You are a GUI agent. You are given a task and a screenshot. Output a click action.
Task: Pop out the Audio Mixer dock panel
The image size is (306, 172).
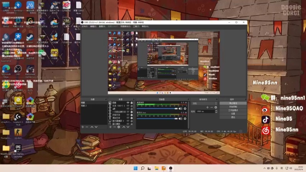188,99
